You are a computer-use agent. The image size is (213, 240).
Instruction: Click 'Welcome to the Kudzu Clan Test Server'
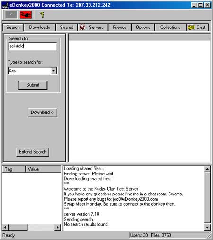101,189
